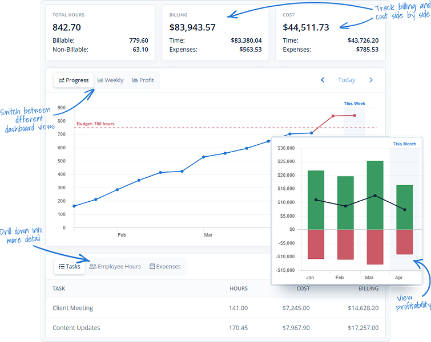Image resolution: width=431 pixels, height=342 pixels.
Task: Open the Employee Hours tab
Action: click(x=115, y=266)
